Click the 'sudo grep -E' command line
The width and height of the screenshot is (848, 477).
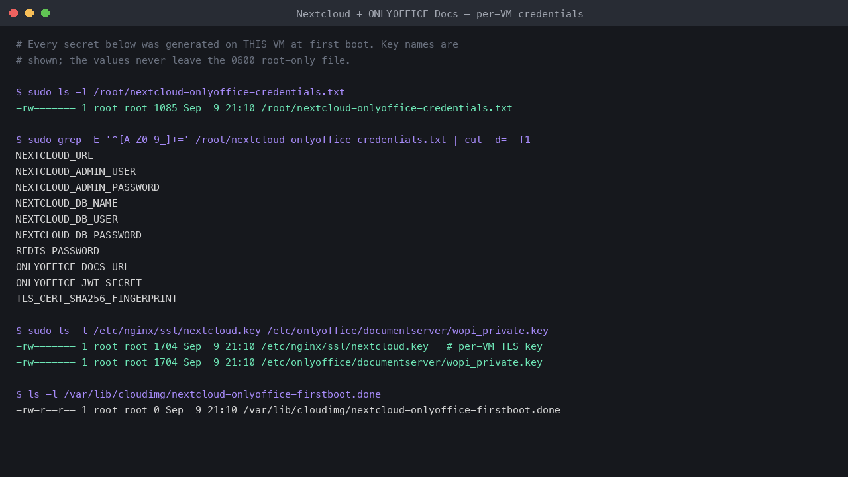(273, 140)
